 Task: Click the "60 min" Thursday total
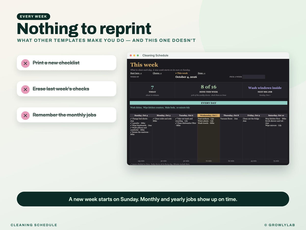click(x=231, y=161)
